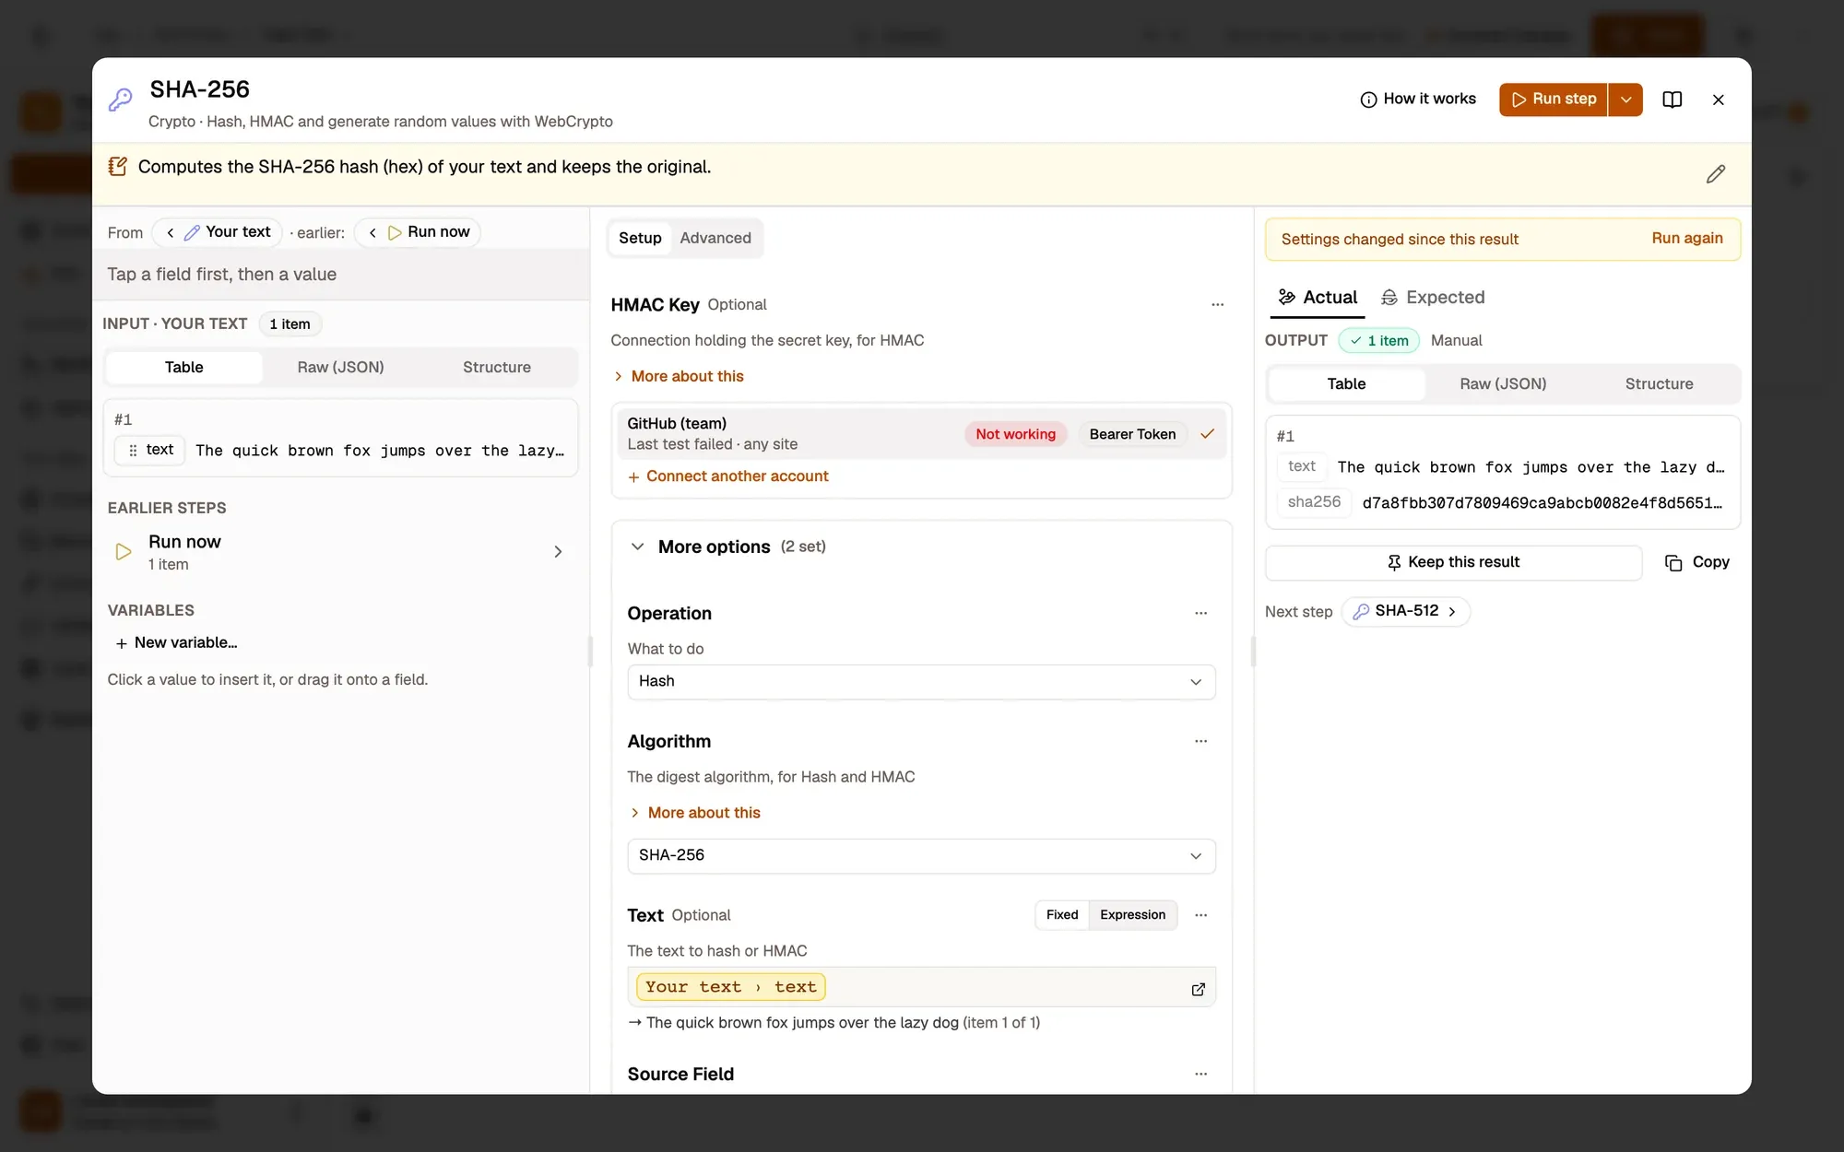1844x1152 pixels.
Task: Open the documentation book icon
Action: 1672,100
